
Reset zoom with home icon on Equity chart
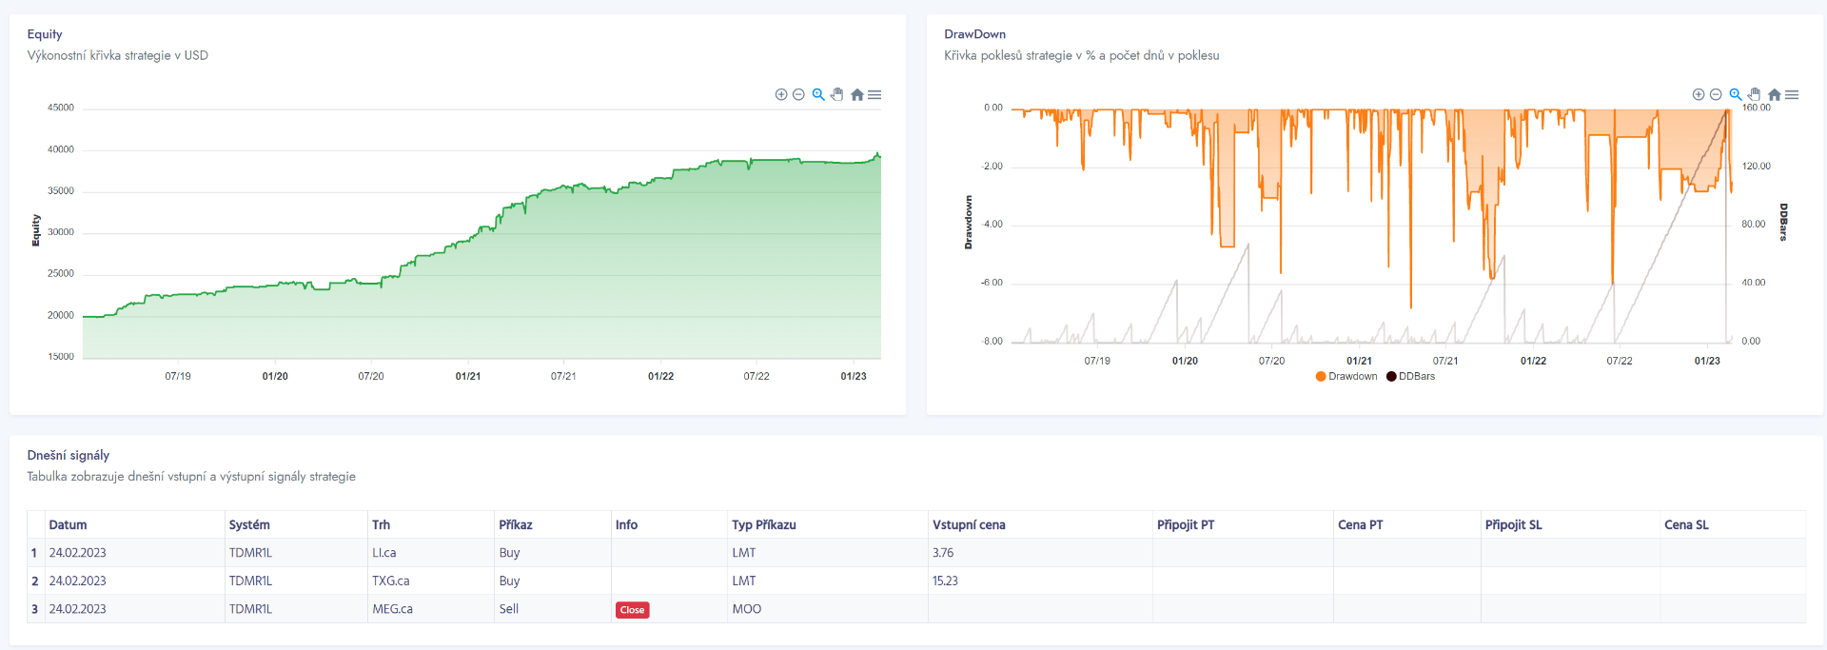[x=856, y=94]
